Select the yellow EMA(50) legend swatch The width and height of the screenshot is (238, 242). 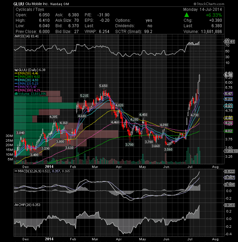[16, 73]
